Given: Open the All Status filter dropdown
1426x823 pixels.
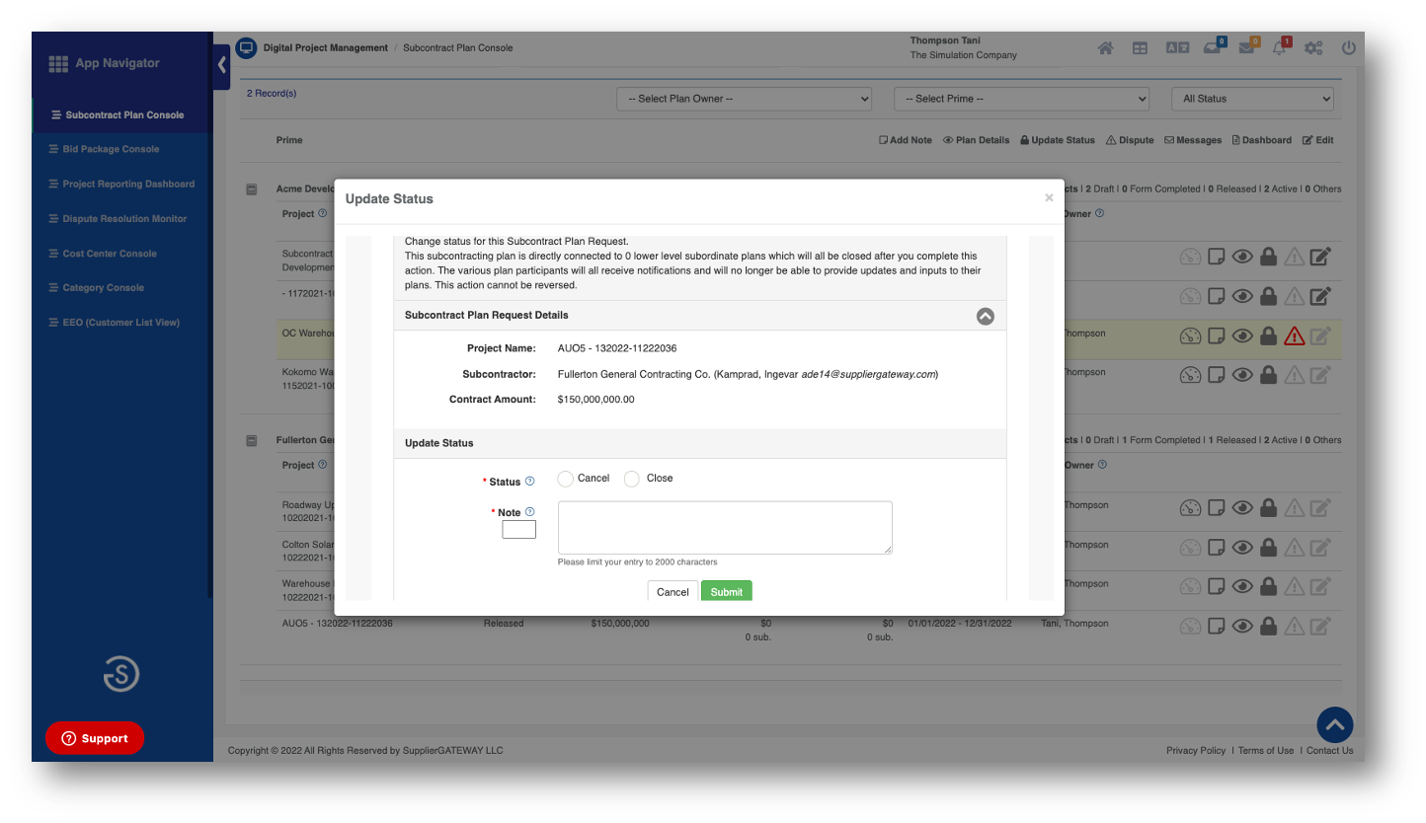Looking at the screenshot, I should pos(1251,99).
